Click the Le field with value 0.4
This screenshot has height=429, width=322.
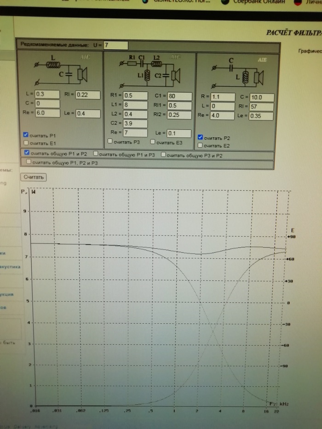tap(88, 113)
